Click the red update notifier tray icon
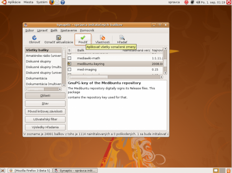The image size is (232, 173). click(186, 2)
